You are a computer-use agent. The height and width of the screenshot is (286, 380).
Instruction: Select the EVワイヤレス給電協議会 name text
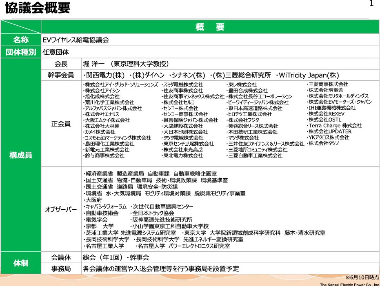click(76, 40)
